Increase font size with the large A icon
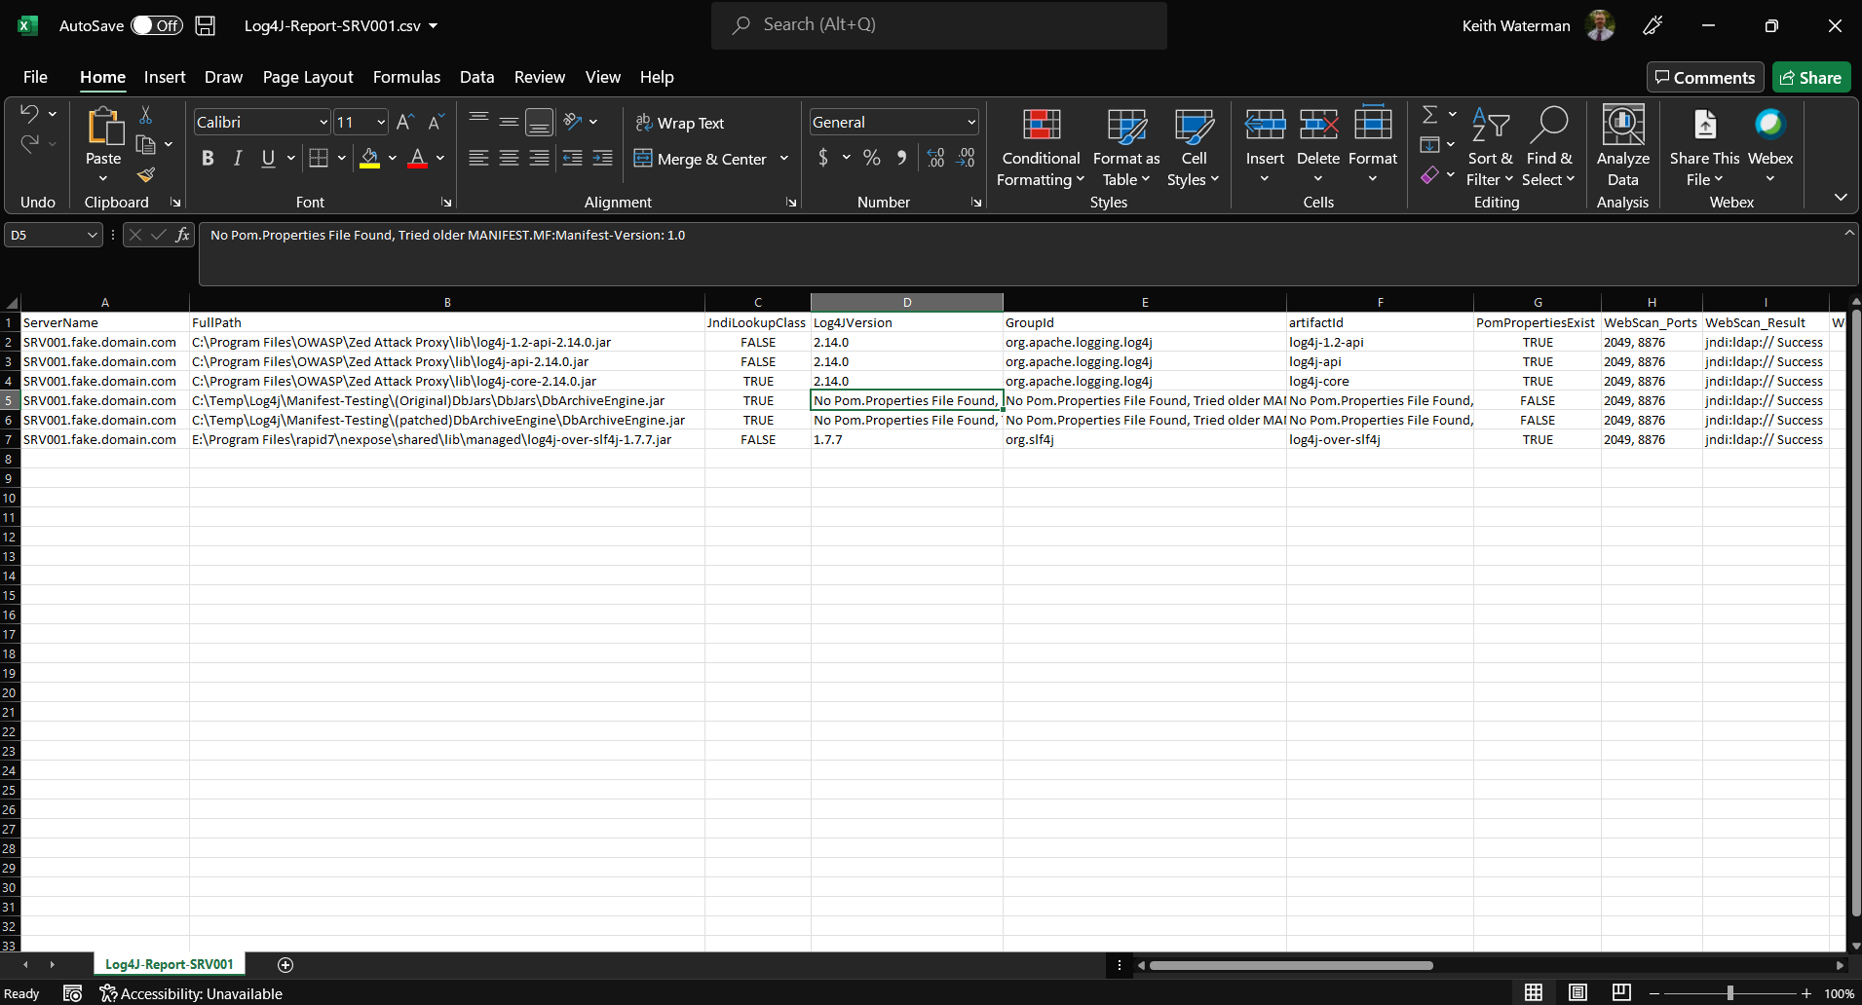Viewport: 1862px width, 1005px height. click(x=405, y=122)
